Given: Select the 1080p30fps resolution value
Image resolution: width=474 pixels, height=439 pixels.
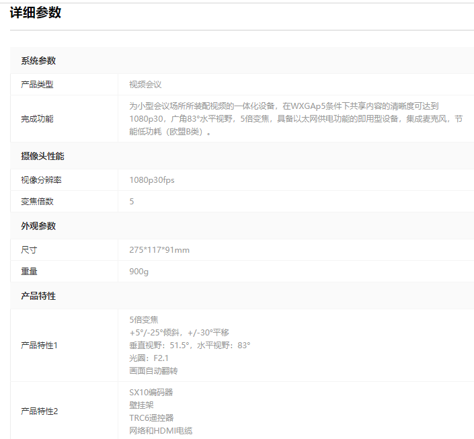Looking at the screenshot, I should click(152, 180).
